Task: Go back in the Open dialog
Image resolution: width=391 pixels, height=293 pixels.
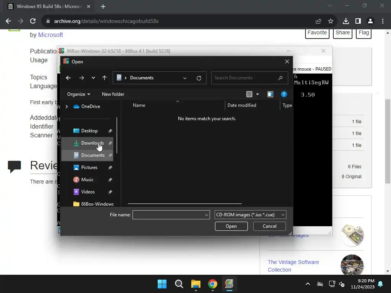Action: point(68,78)
